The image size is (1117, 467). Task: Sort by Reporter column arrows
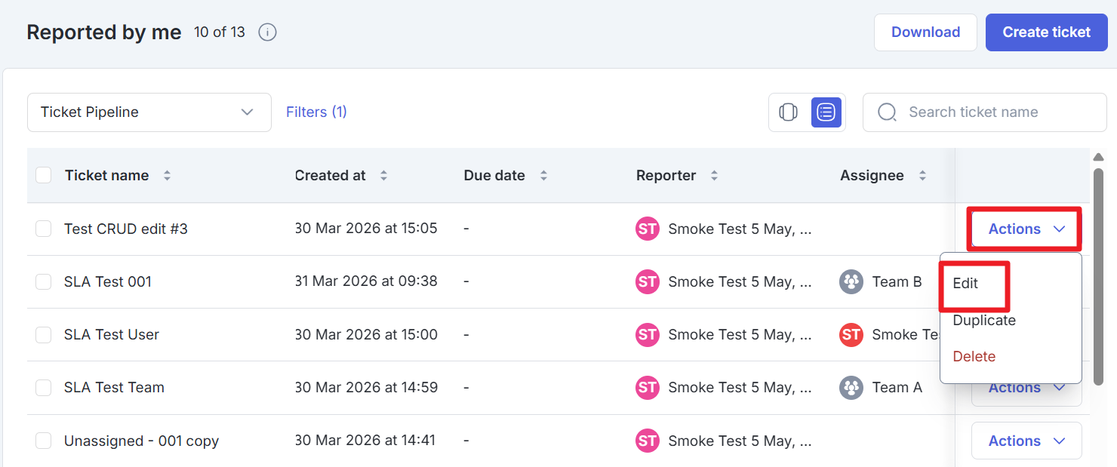(x=714, y=175)
